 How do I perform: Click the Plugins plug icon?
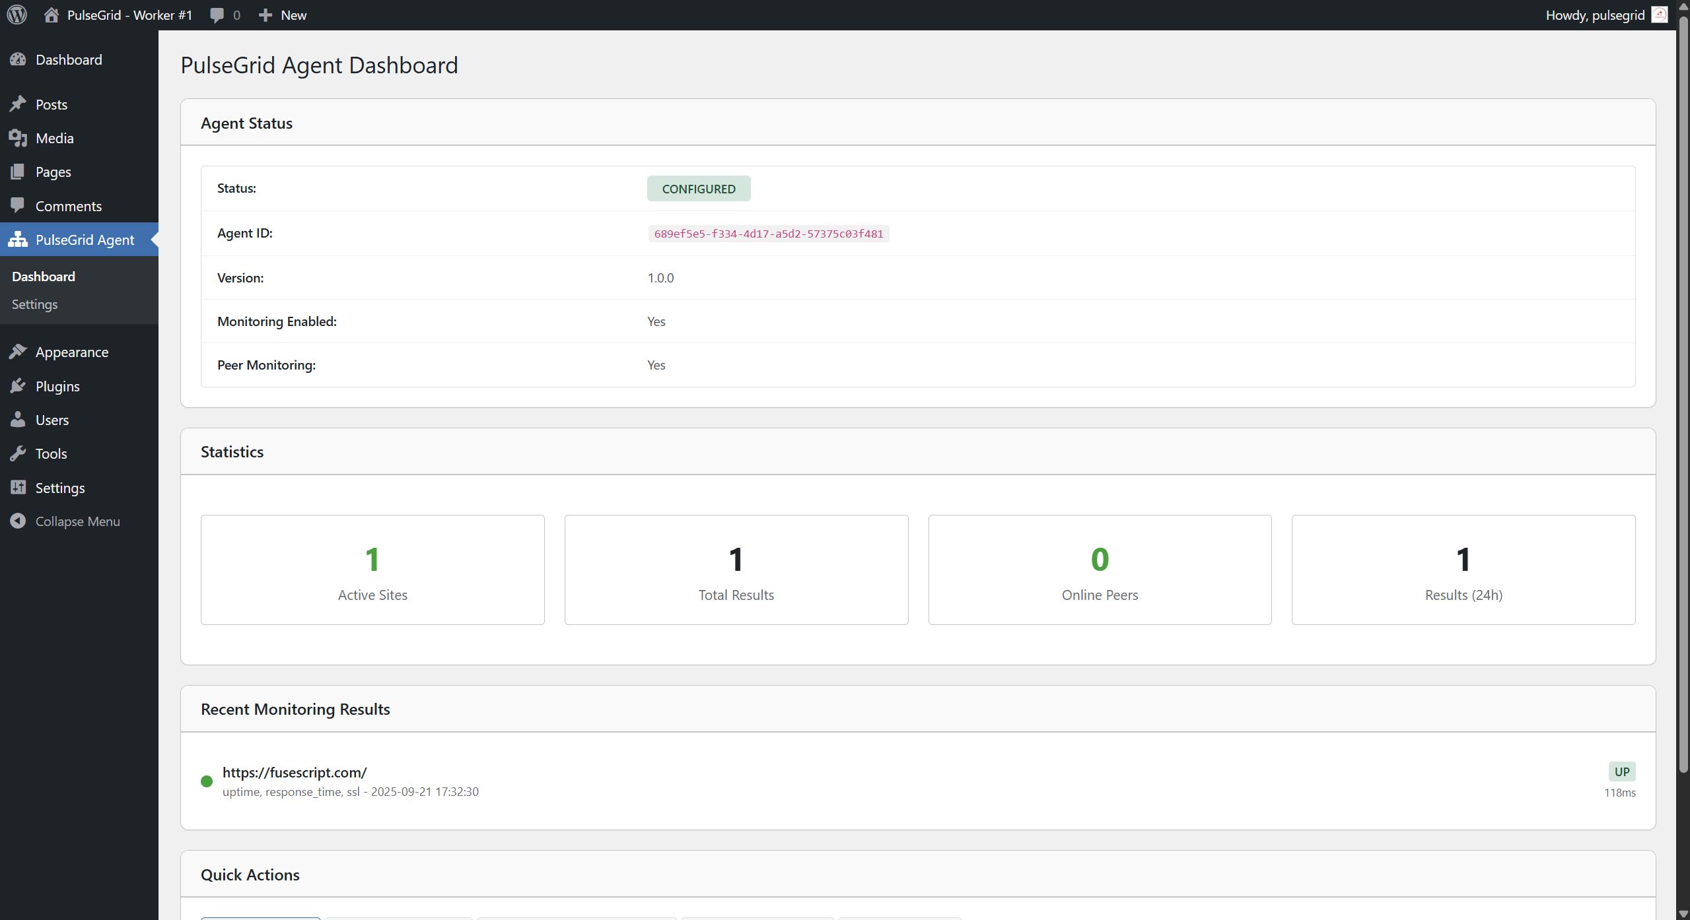[18, 386]
